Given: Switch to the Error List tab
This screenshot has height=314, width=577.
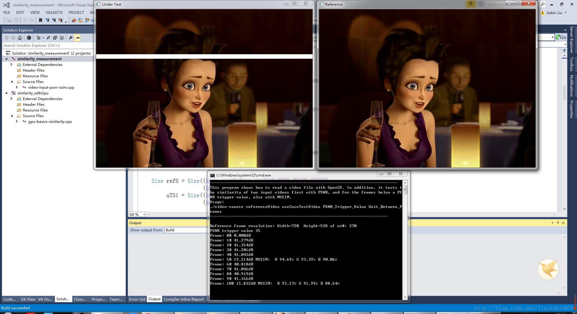Looking at the screenshot, I should point(137,299).
